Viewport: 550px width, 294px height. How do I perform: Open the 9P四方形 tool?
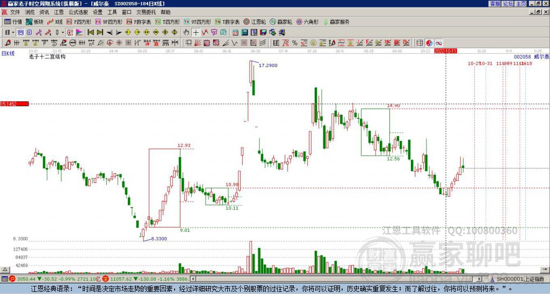point(109,21)
